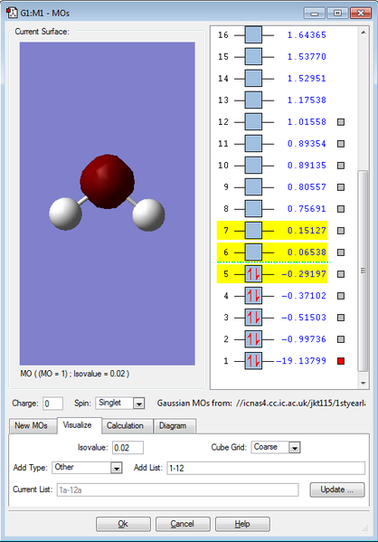This screenshot has width=378, height=542.
Task: Click the Add List field containing 1-12
Action: pos(266,468)
